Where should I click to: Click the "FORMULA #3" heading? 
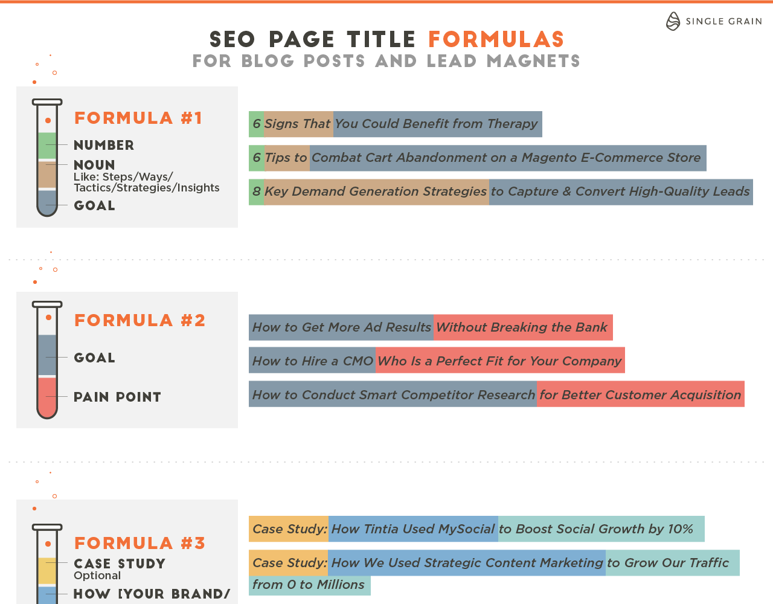pyautogui.click(x=140, y=543)
